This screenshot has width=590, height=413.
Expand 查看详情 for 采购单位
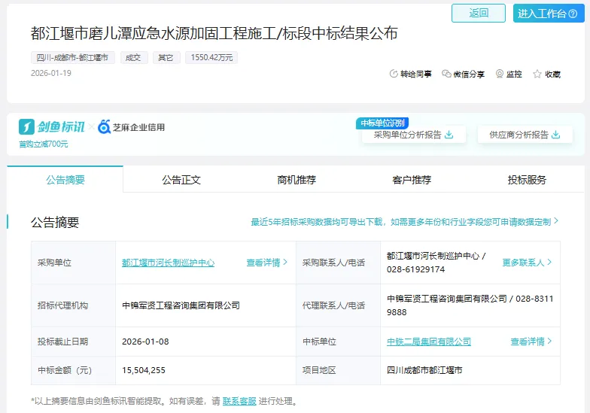click(266, 263)
